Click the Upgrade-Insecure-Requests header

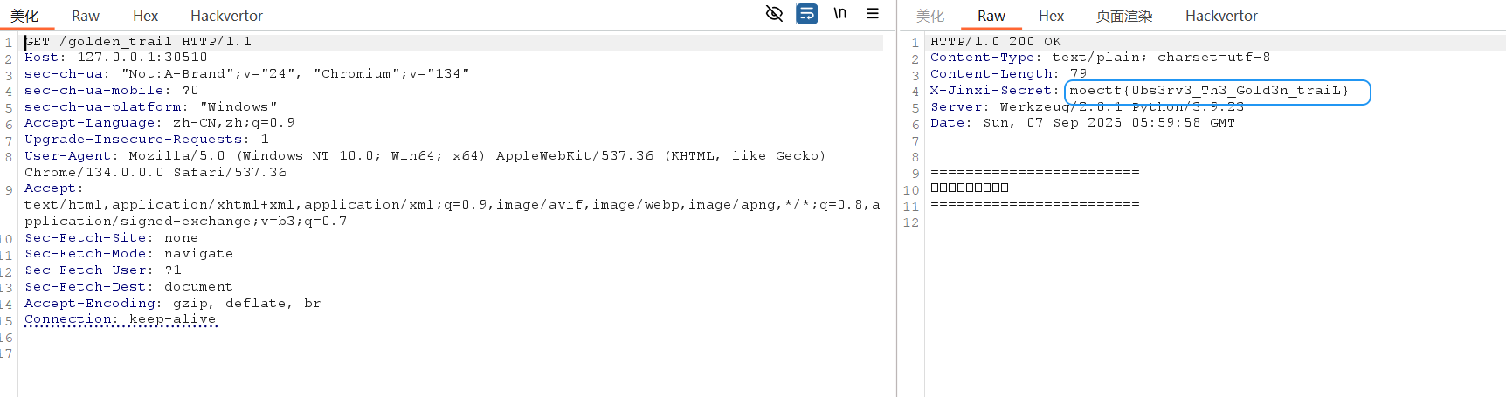[x=147, y=140]
